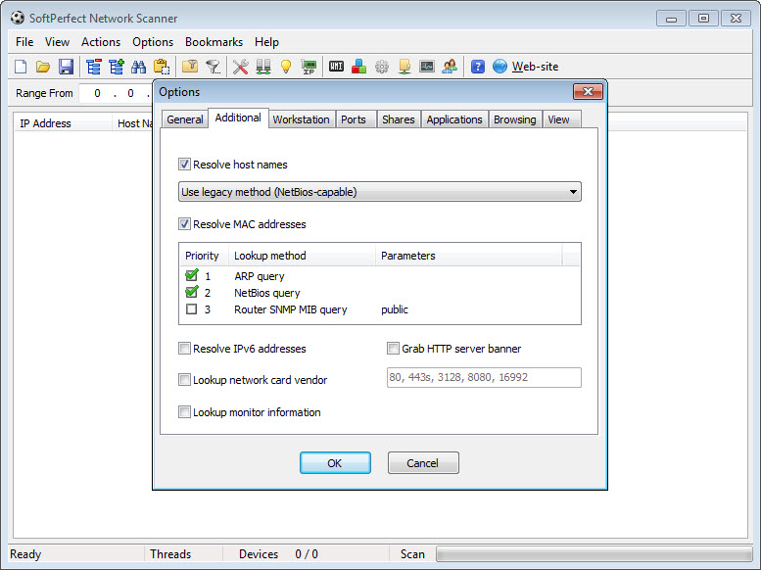This screenshot has height=570, width=761.
Task: Open the Ports tab
Action: click(x=354, y=119)
